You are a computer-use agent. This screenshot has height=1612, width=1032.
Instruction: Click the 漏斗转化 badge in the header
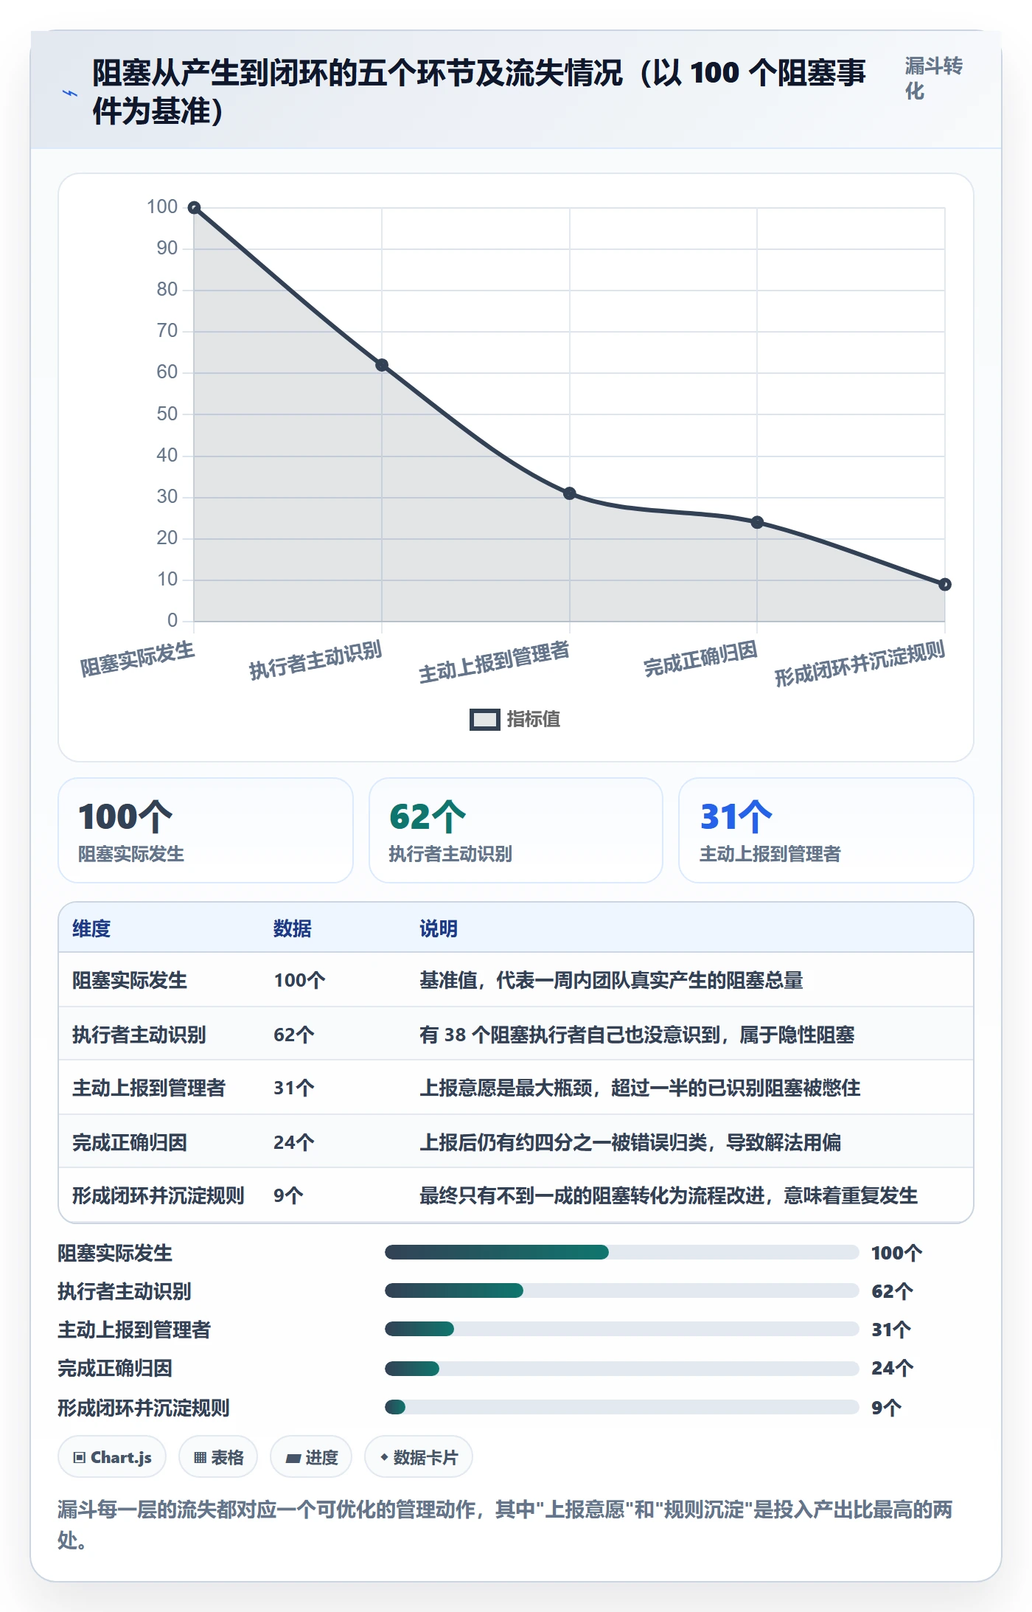tap(933, 78)
